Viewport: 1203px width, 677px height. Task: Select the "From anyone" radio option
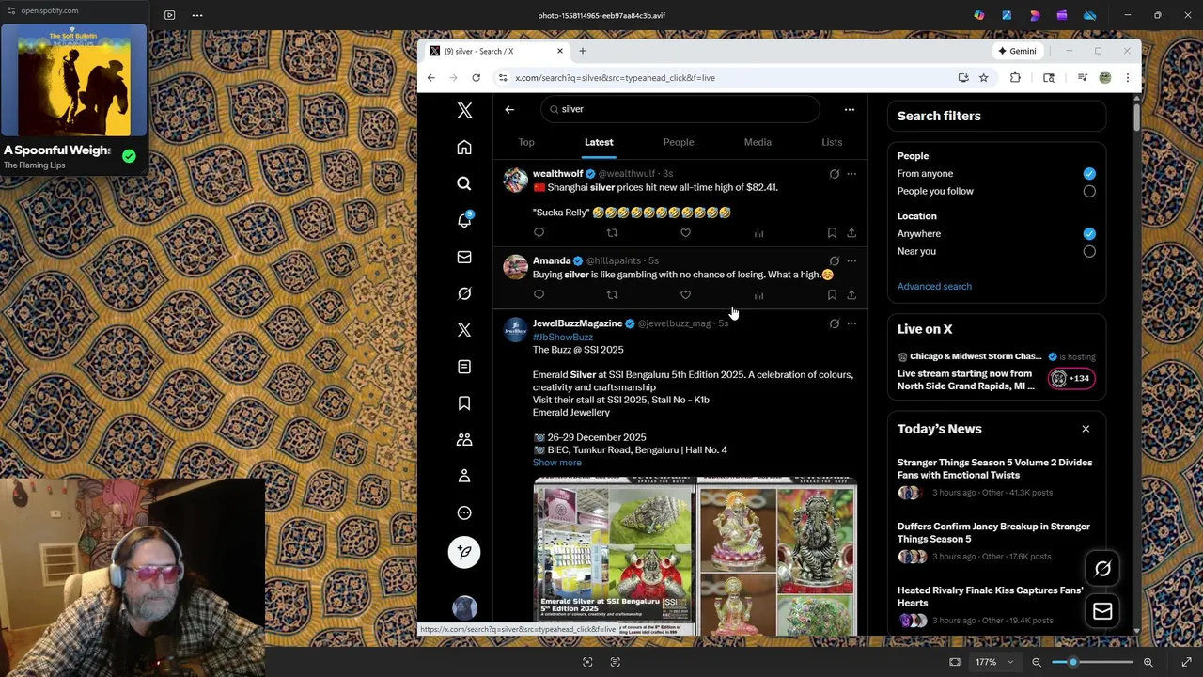[x=1089, y=174]
